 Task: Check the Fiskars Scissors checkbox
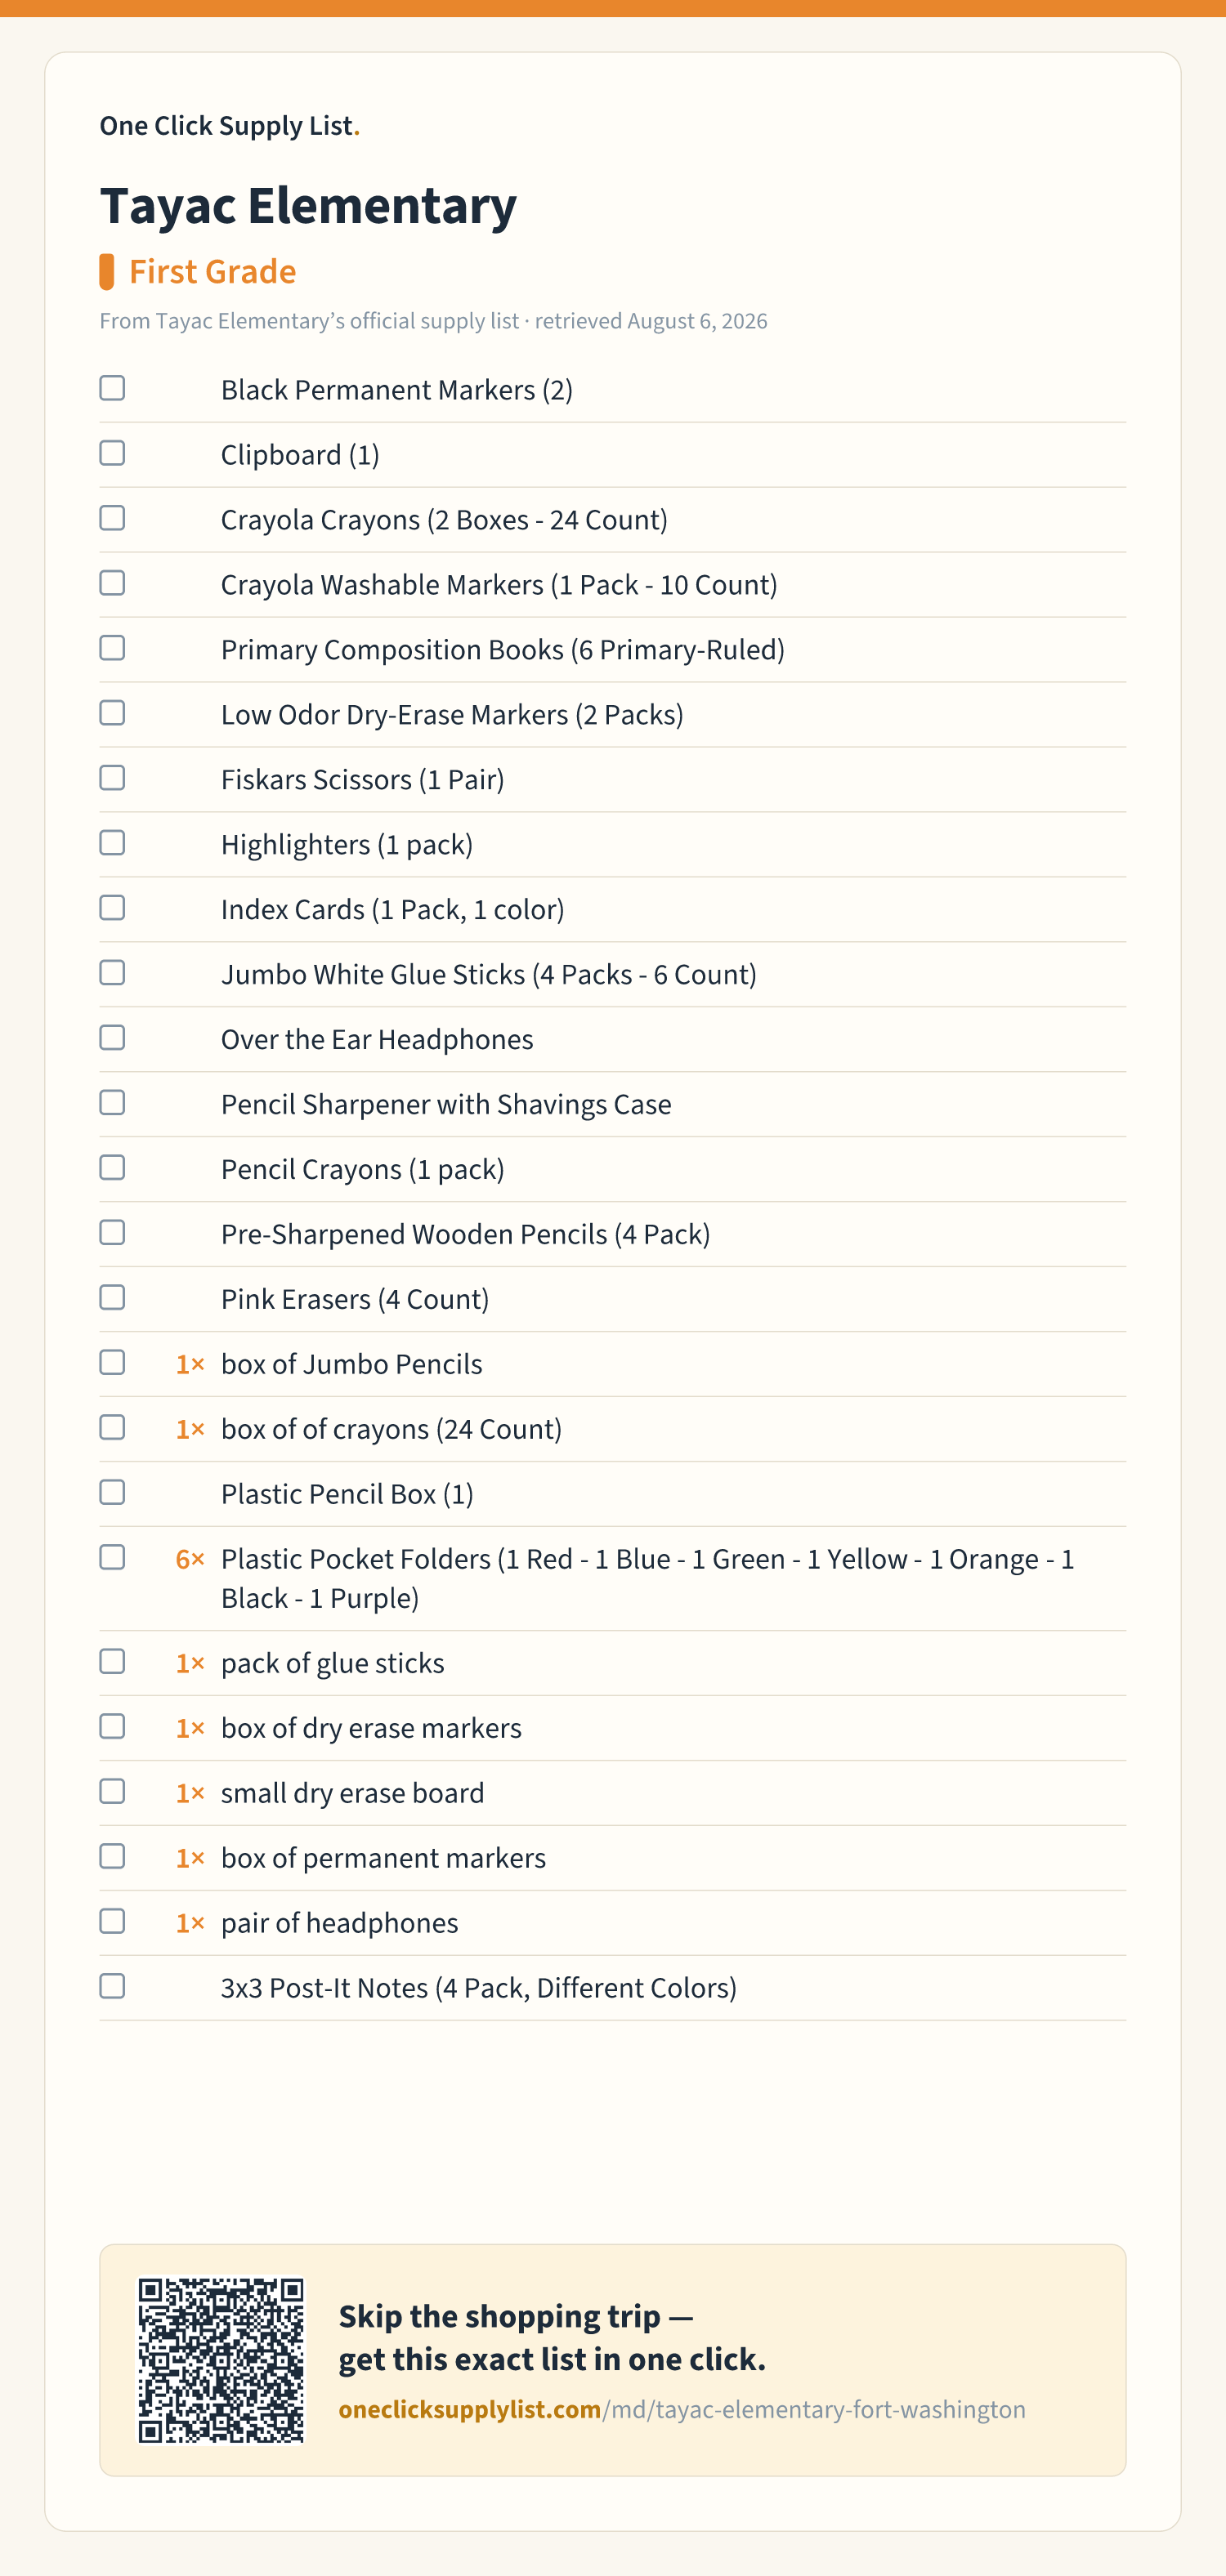tap(112, 778)
